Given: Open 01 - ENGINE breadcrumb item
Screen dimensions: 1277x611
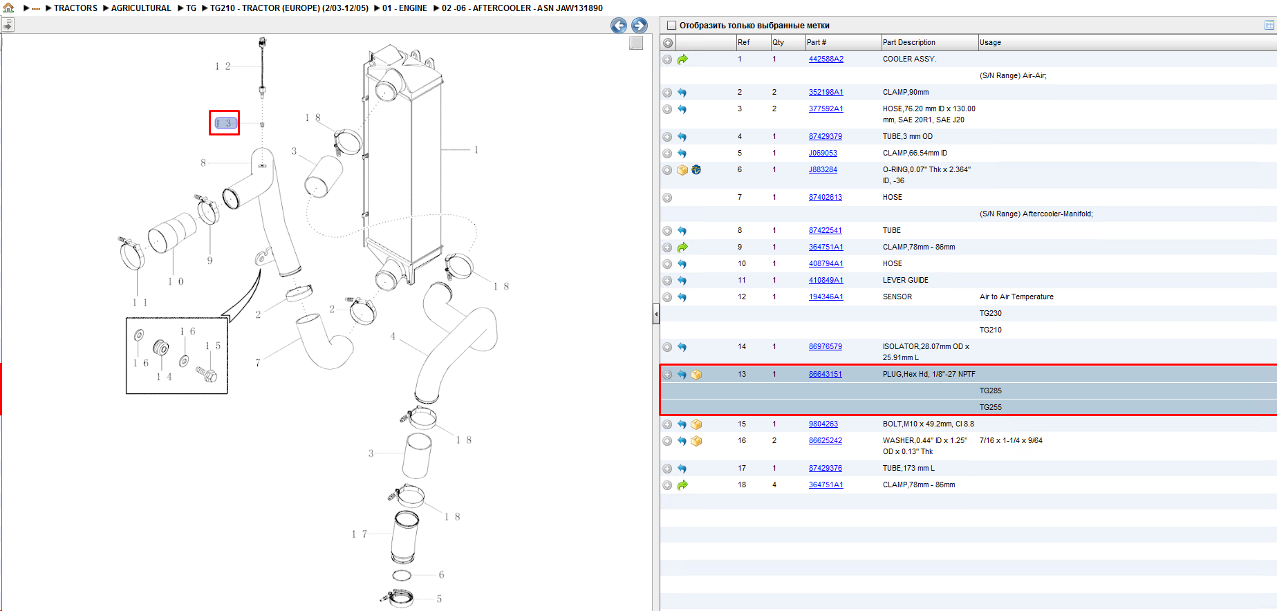Looking at the screenshot, I should click(x=404, y=8).
